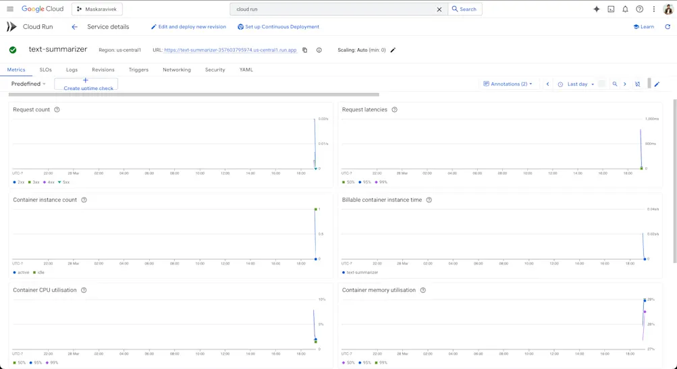677x369 pixels.
Task: Edit scaling with the pencil icon
Action: 393,50
